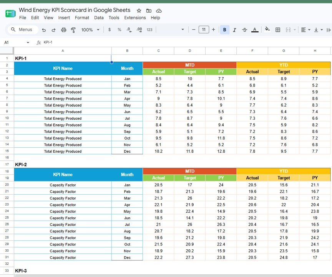Select MTD Target value 27.3

(x=190, y=257)
